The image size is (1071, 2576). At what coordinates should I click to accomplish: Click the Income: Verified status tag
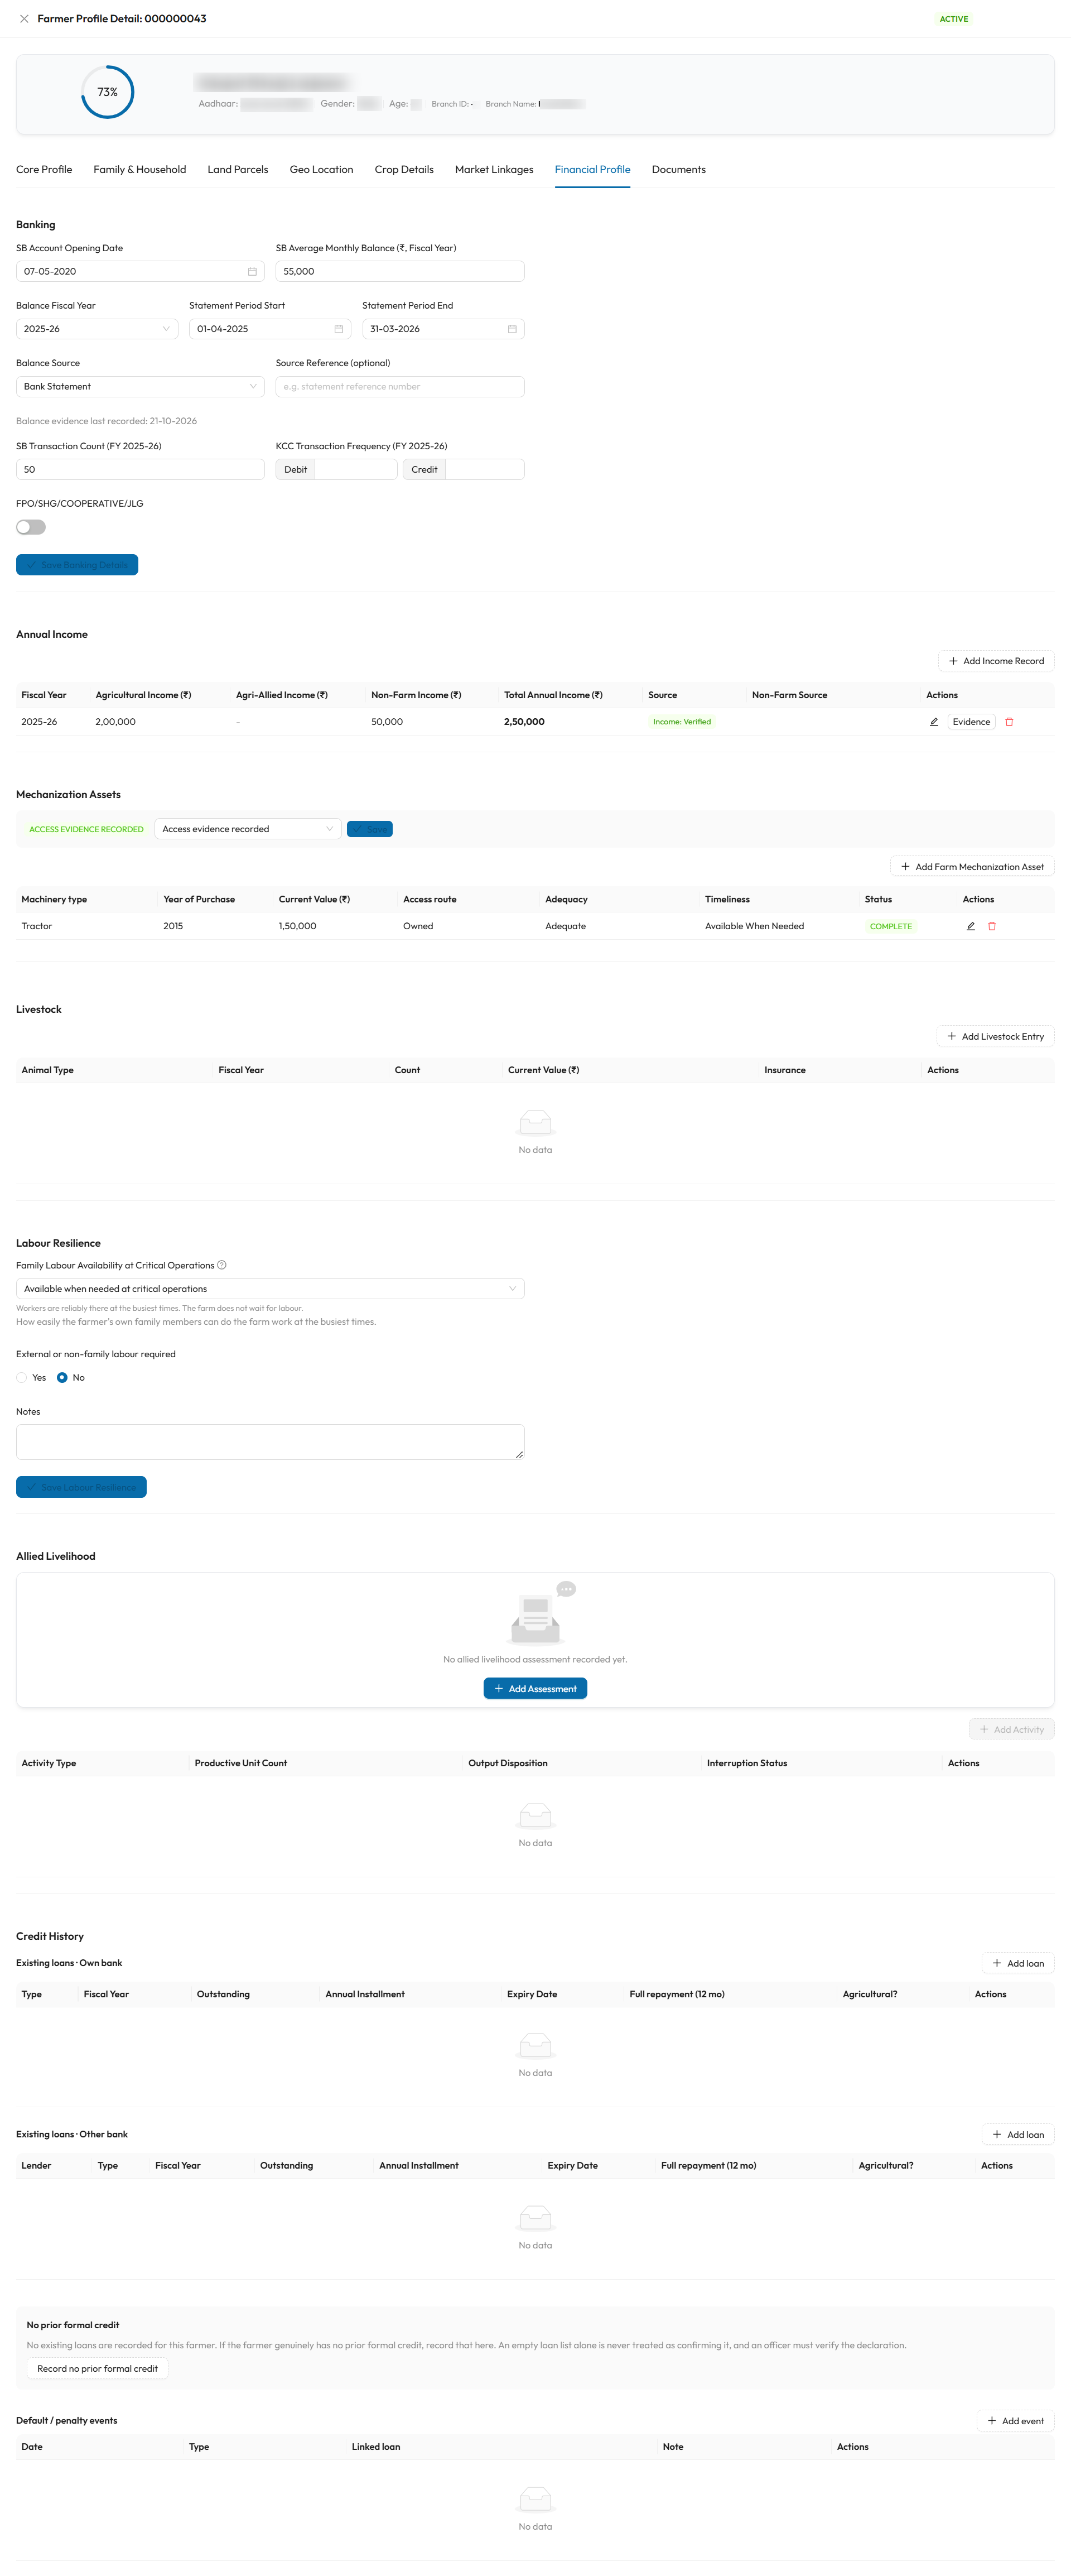pyautogui.click(x=682, y=722)
